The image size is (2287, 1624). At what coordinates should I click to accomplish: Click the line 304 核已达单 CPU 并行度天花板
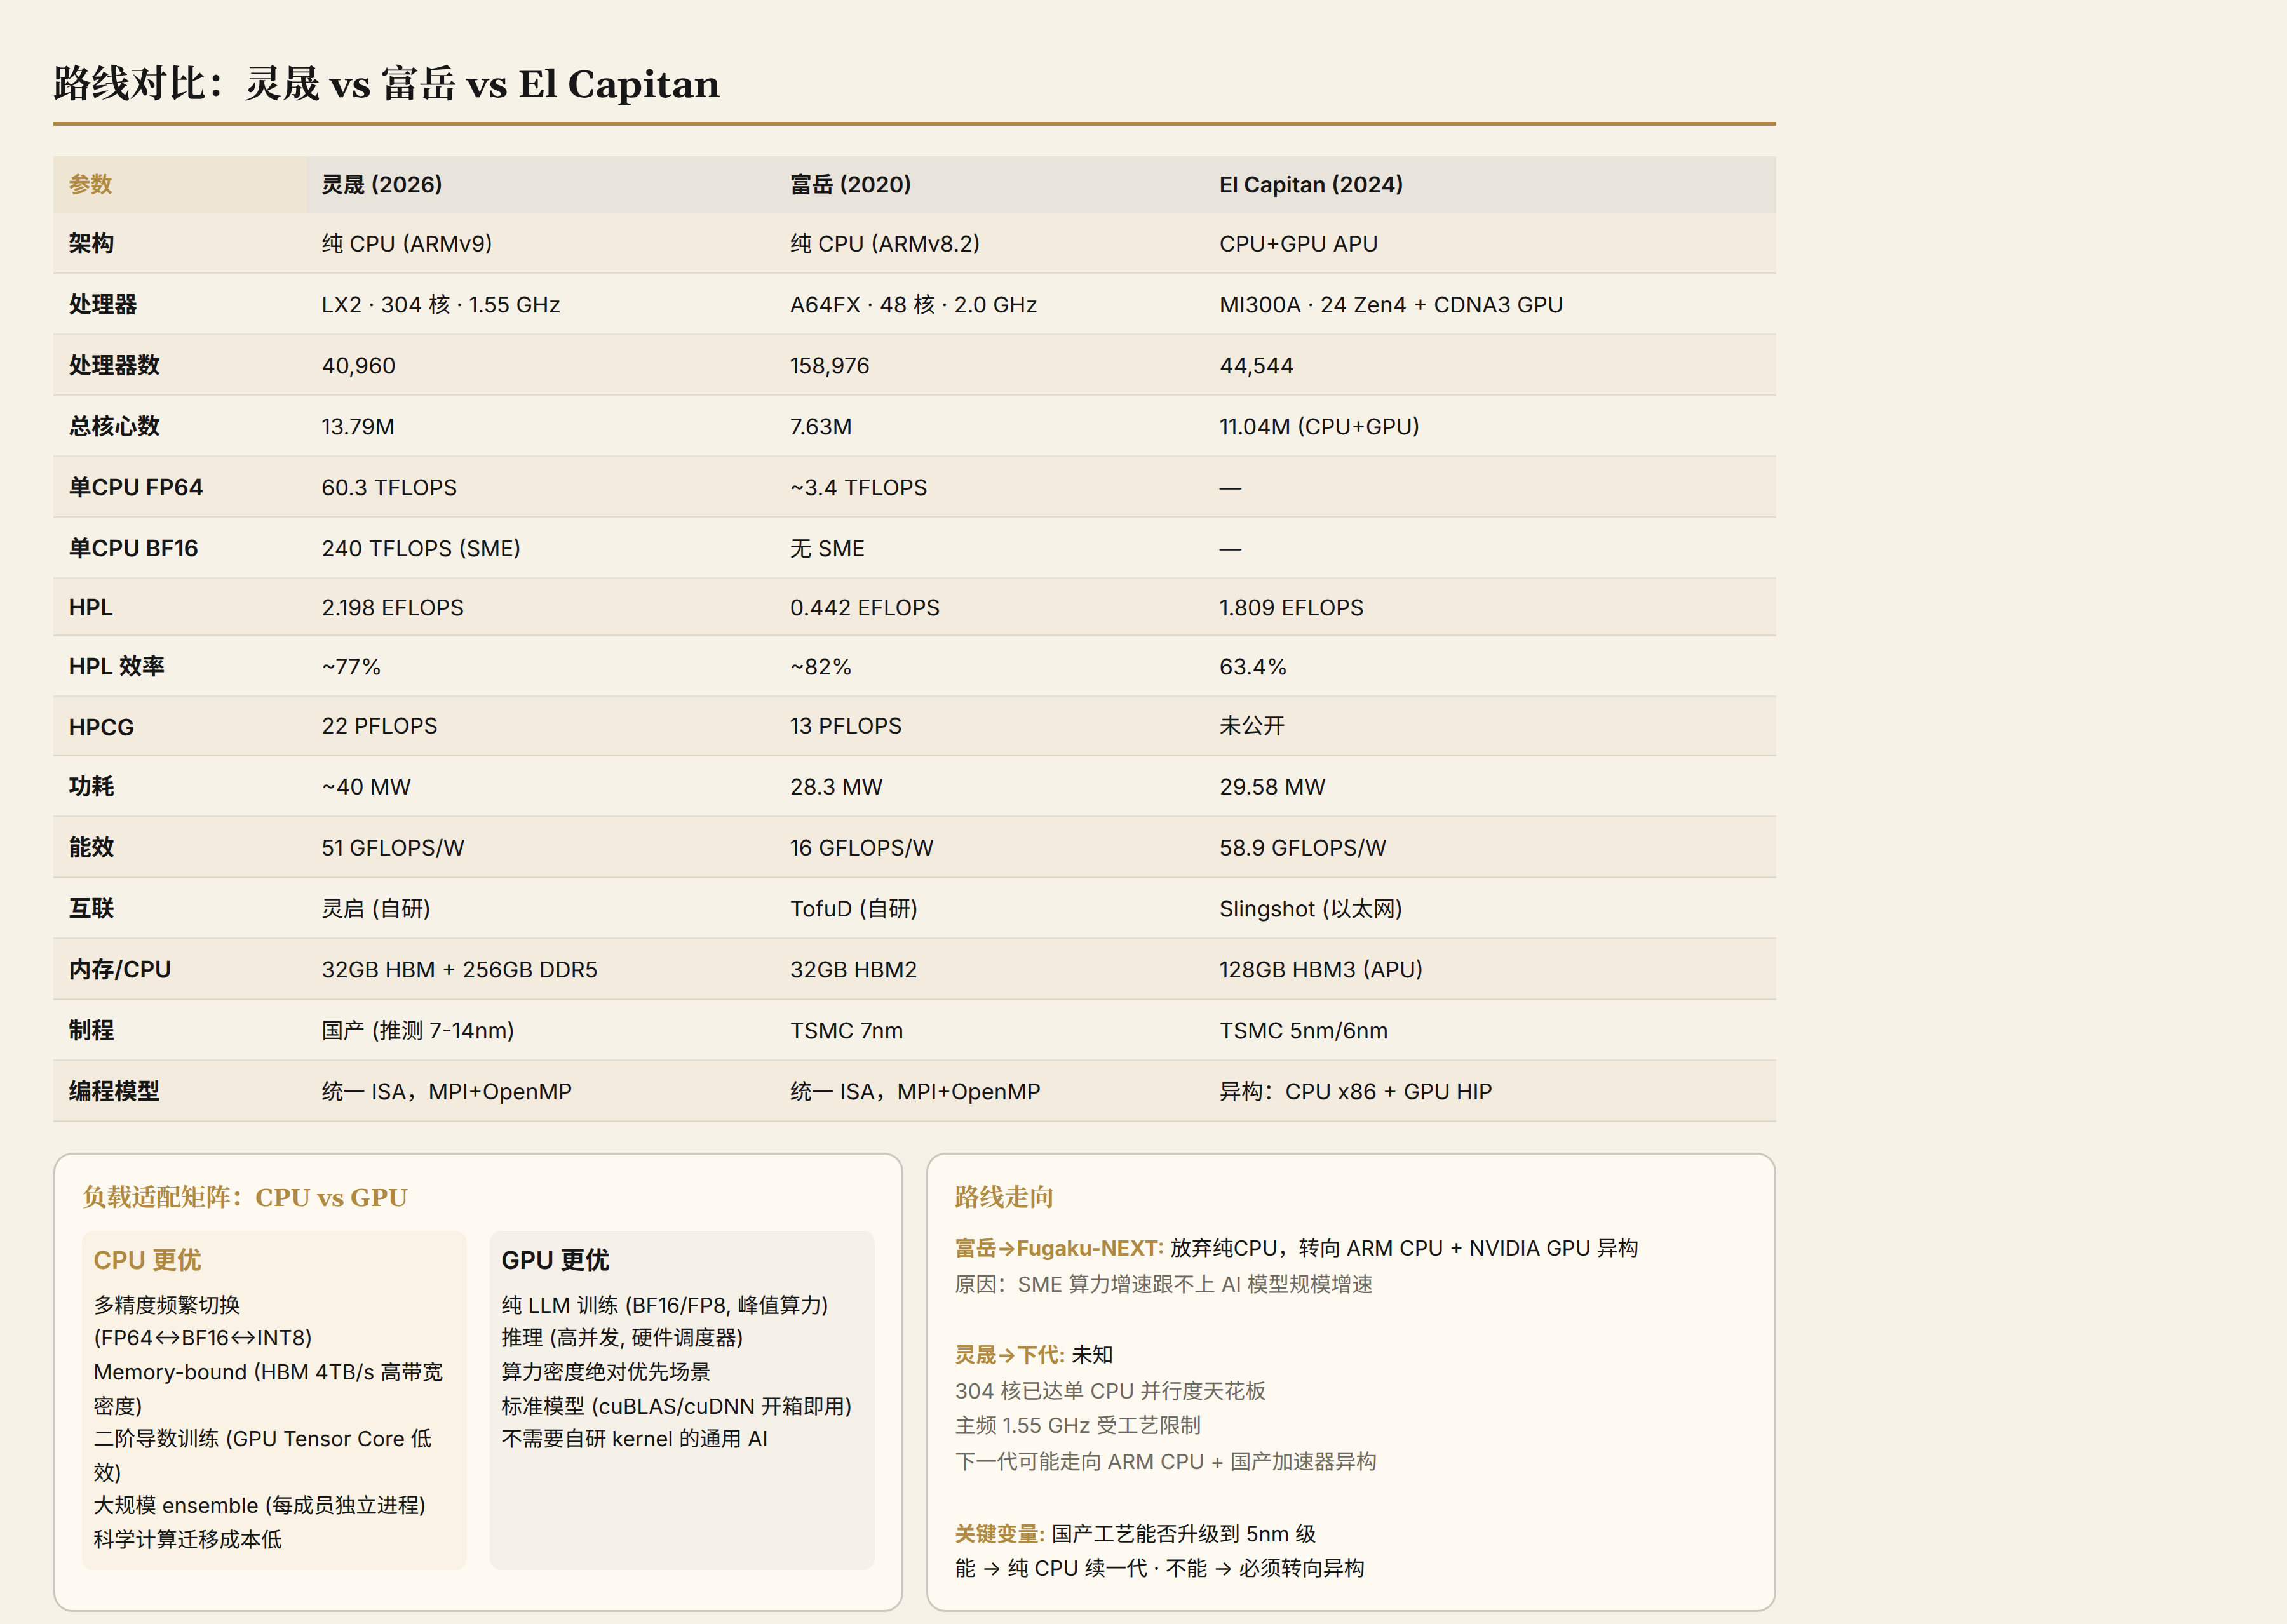pos(1110,1392)
